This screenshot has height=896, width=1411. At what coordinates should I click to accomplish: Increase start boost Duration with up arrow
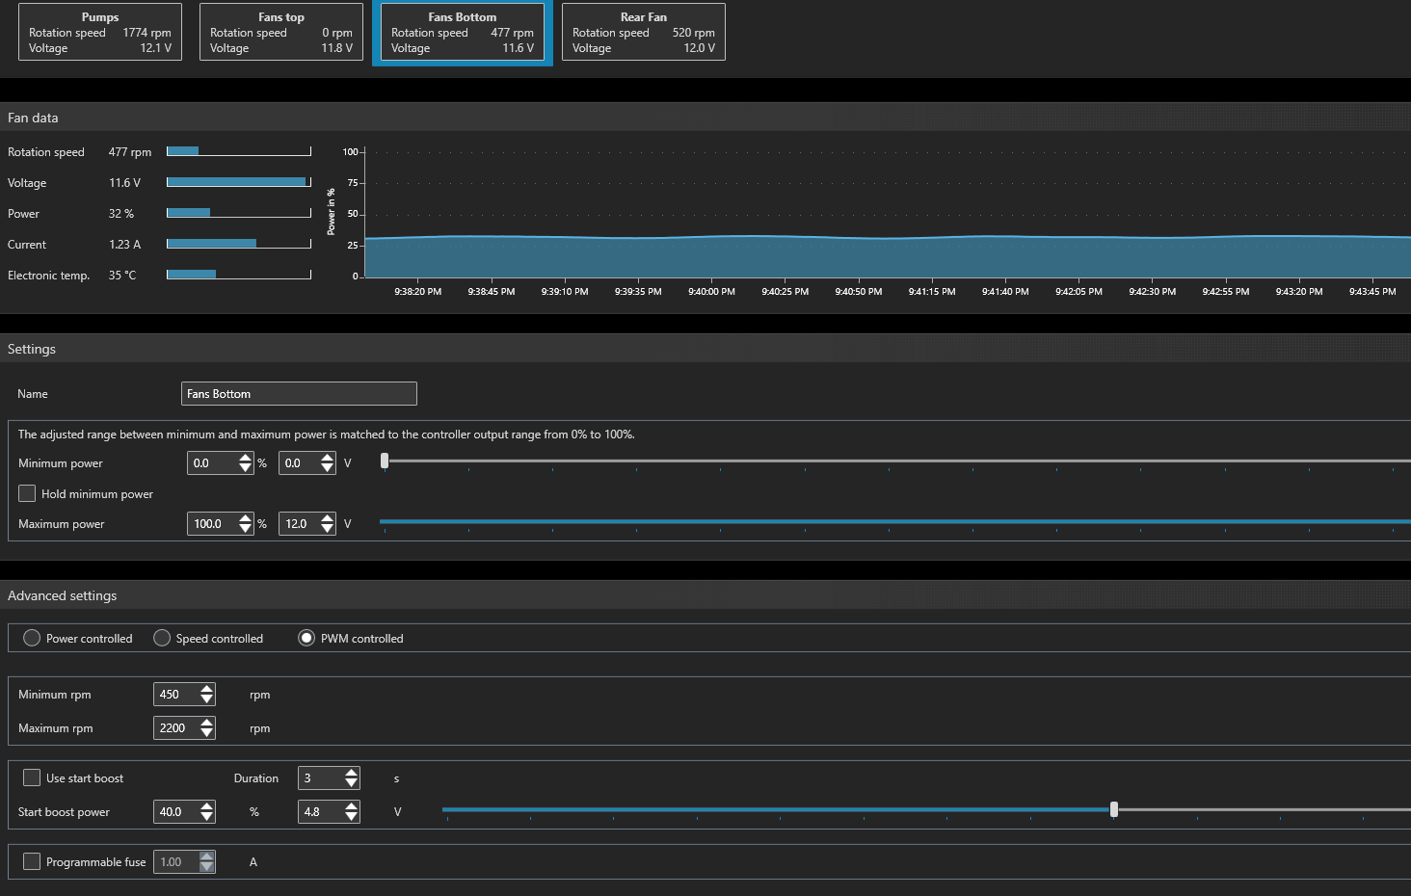[352, 773]
